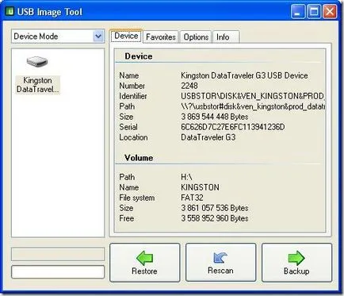Click the serial '6C626D7C27E6FC113941236D'
344x296 pixels.
point(233,127)
